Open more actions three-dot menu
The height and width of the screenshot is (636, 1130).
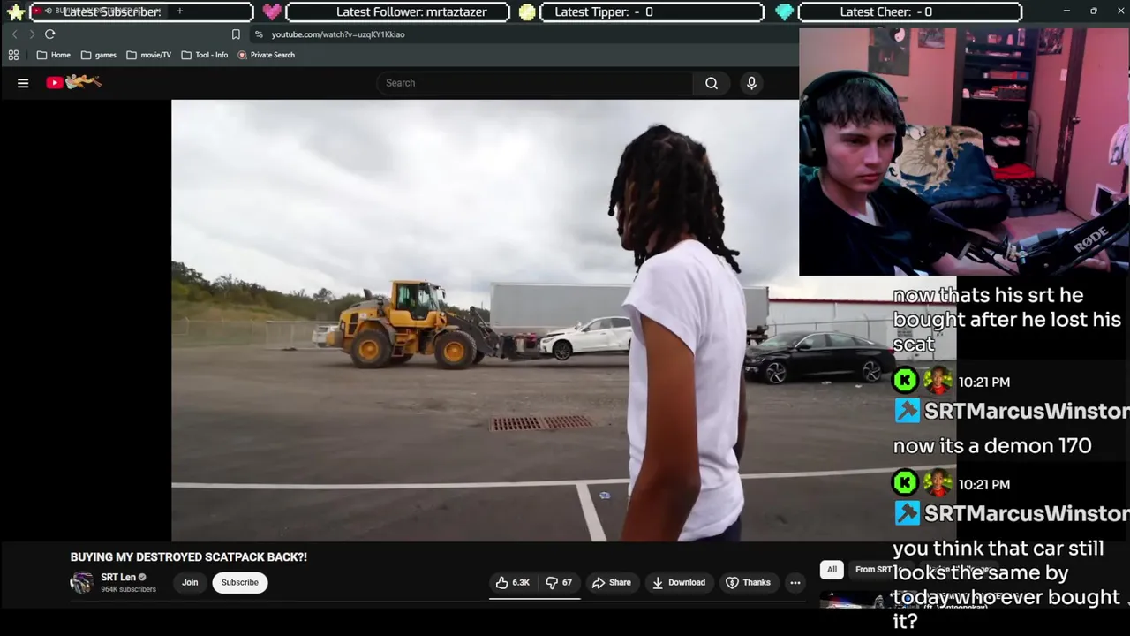click(x=795, y=582)
